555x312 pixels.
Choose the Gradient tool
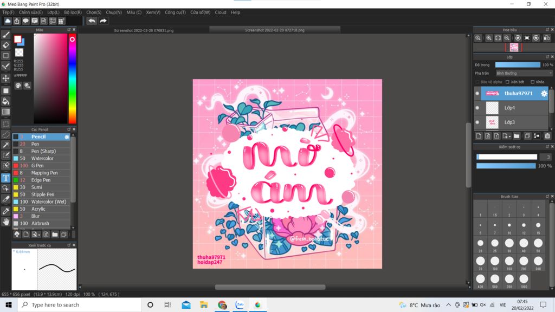(5, 112)
